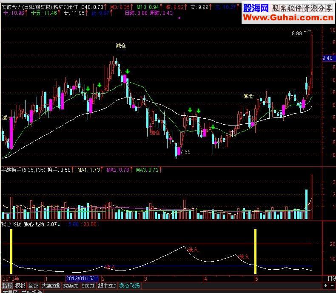The image size is (336, 293).
Task: Click the 周跌: 8.43 value
Action: click(161, 13)
